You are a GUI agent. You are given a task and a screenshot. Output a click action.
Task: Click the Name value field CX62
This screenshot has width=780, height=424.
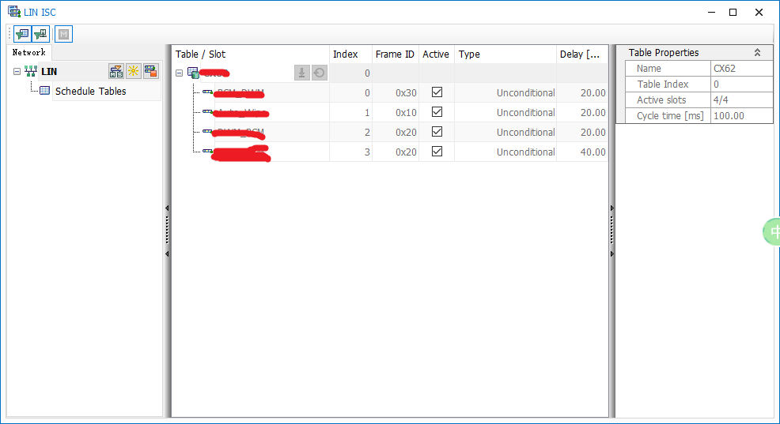click(x=741, y=69)
